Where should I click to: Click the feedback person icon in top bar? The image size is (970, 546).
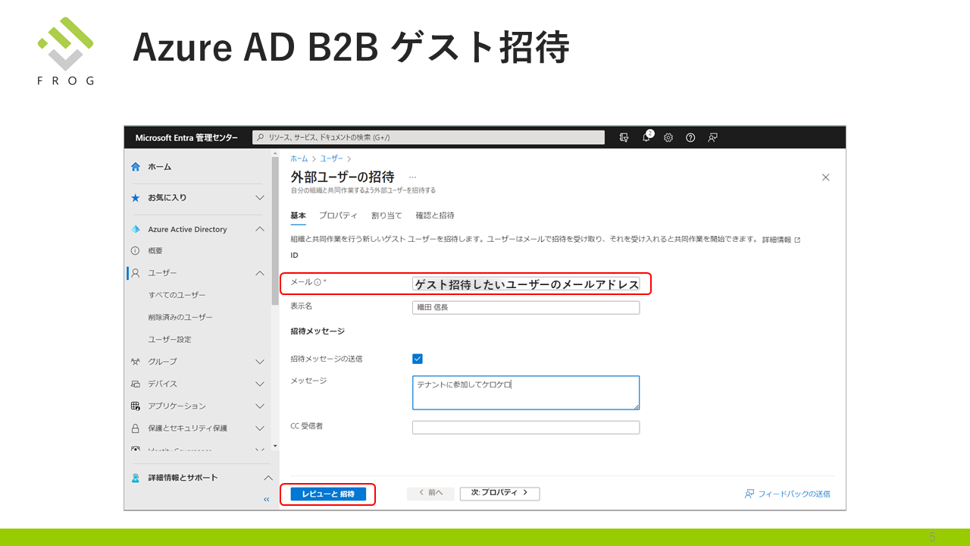click(712, 137)
